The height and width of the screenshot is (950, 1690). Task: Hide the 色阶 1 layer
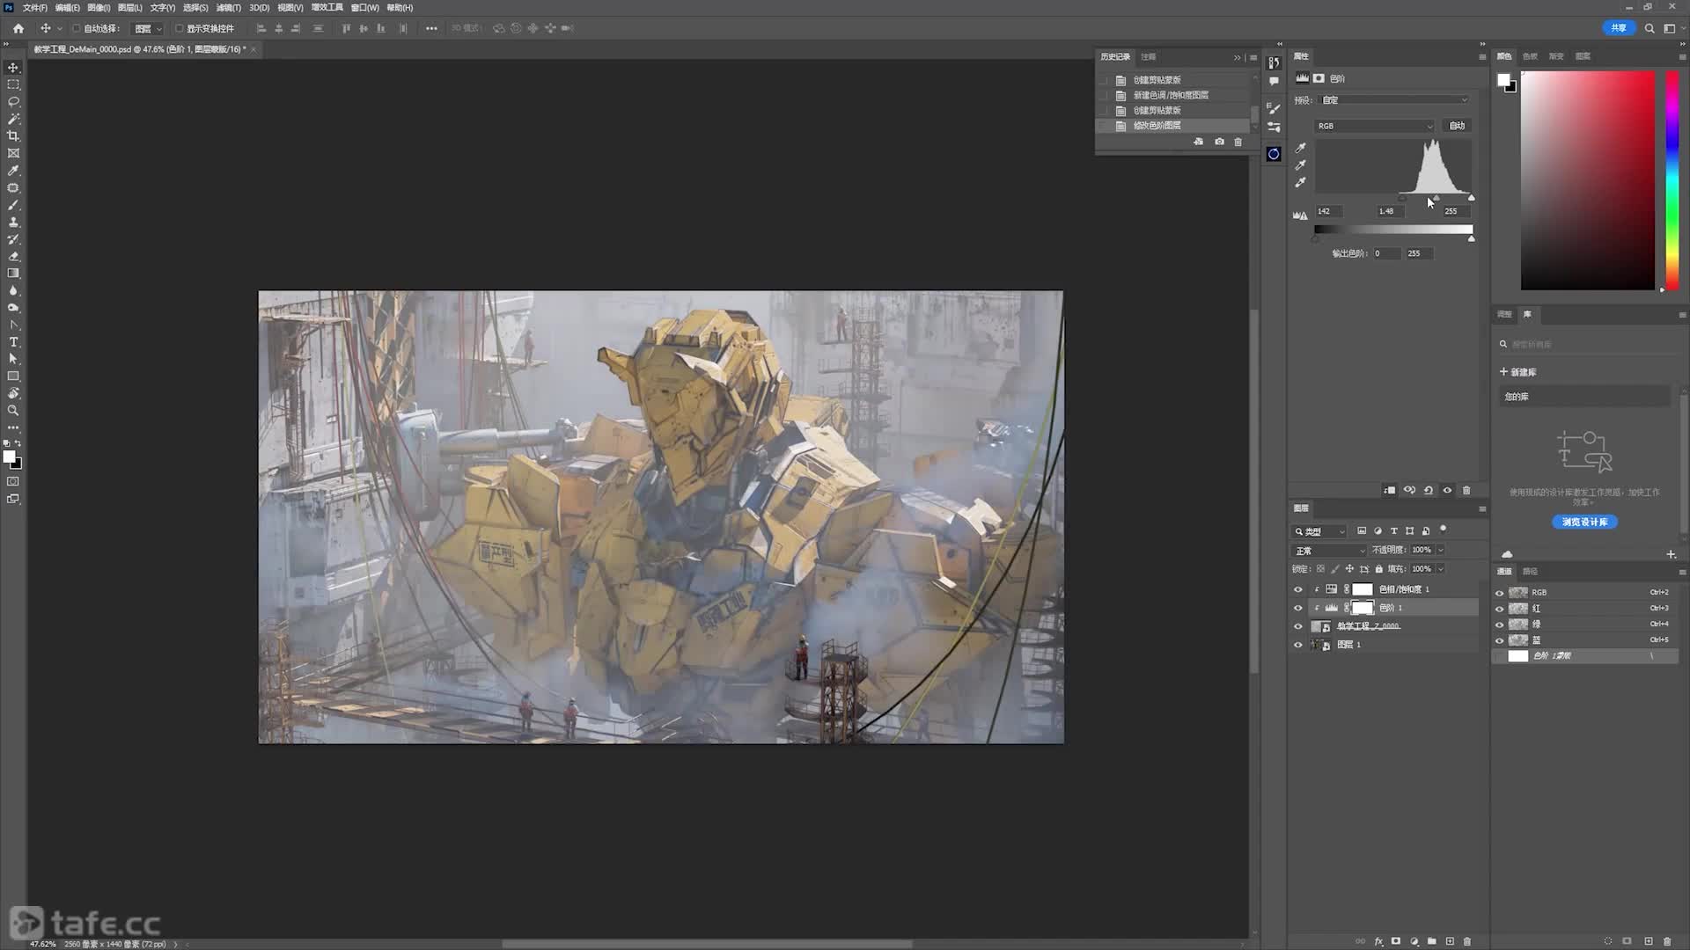[x=1298, y=608]
